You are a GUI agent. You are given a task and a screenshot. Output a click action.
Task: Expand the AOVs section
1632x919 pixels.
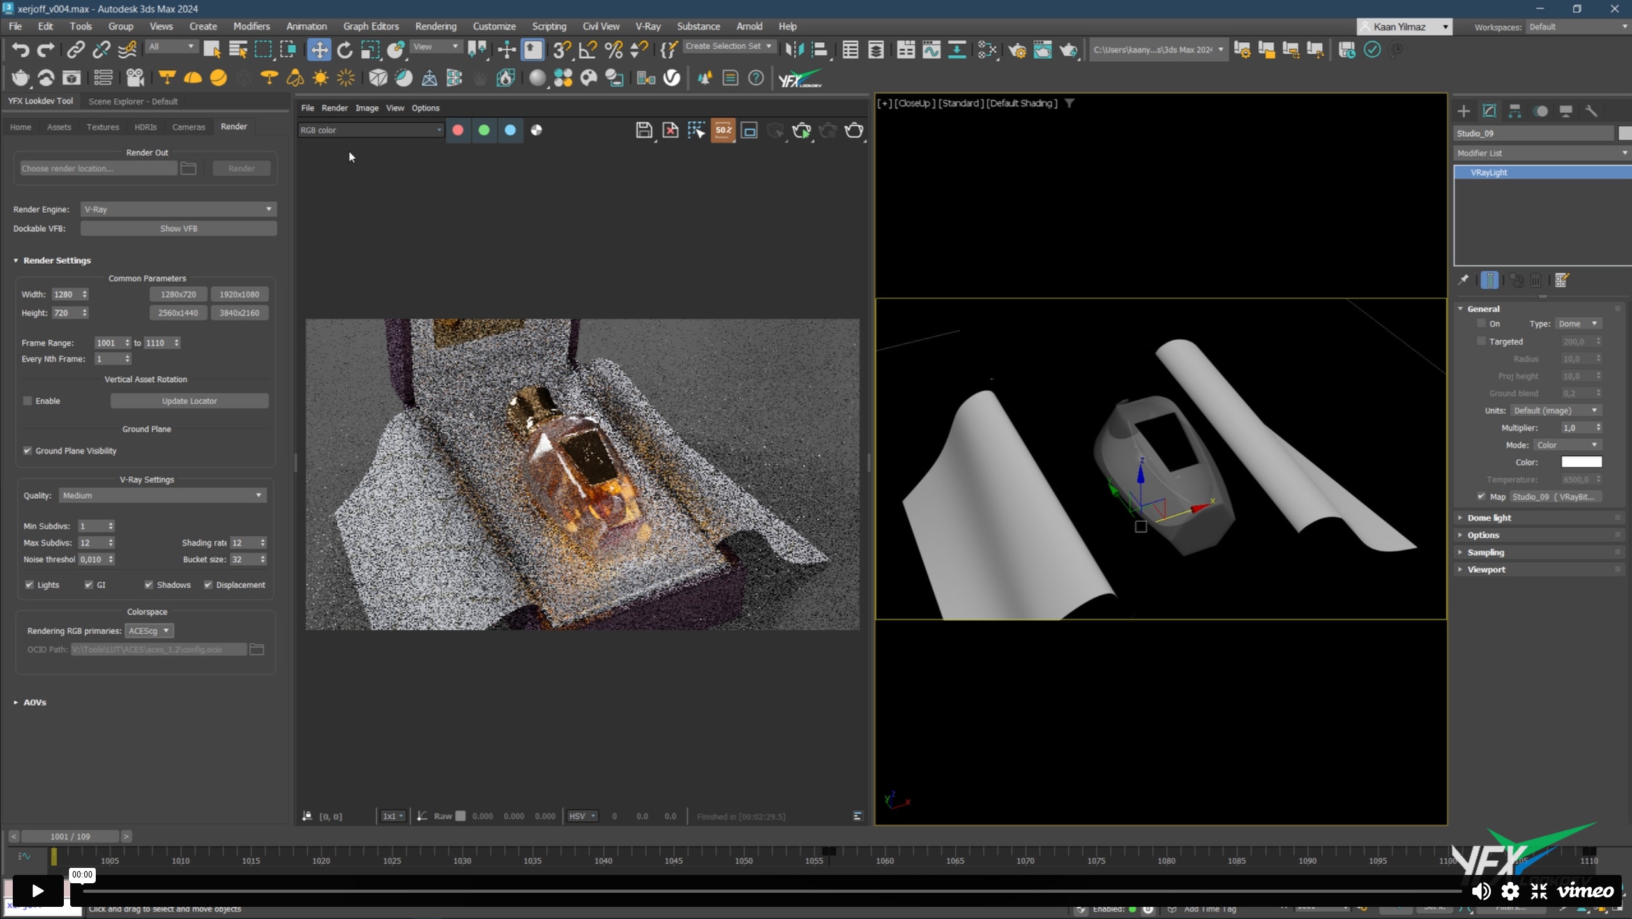pos(34,703)
